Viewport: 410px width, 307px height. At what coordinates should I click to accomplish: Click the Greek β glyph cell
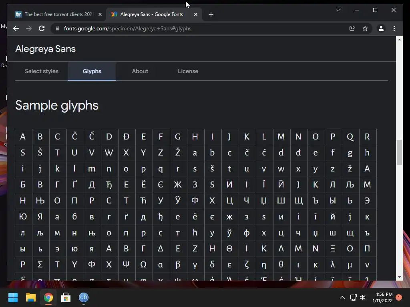(x=178, y=265)
